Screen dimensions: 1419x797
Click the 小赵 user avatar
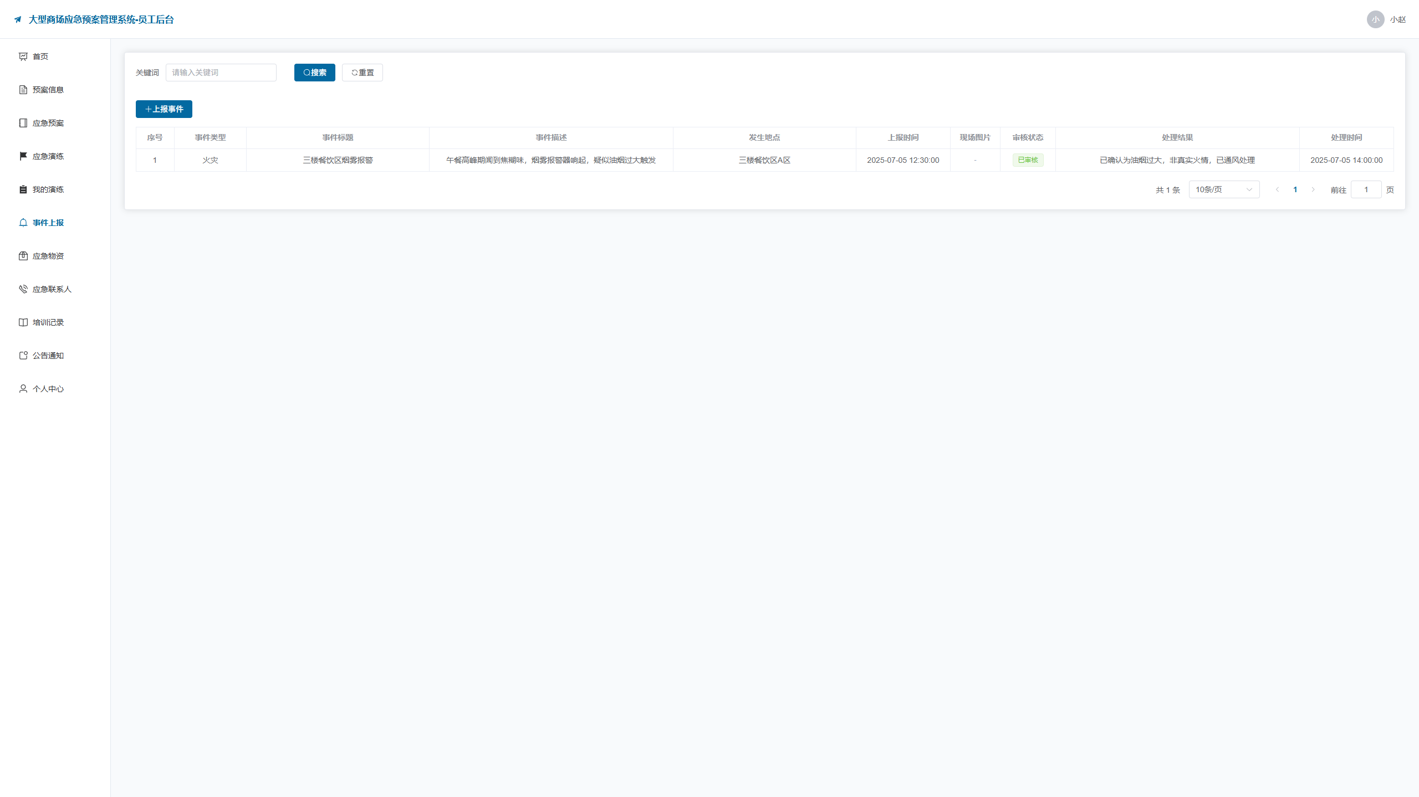coord(1376,19)
